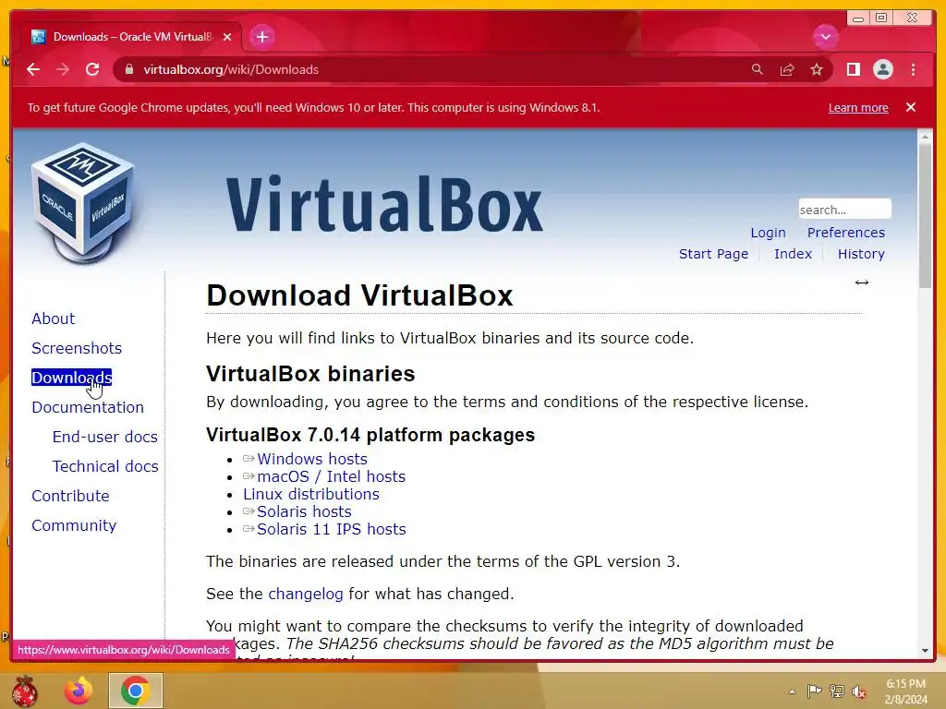Click the Oracle VirtualBox cube logo

pos(83,202)
